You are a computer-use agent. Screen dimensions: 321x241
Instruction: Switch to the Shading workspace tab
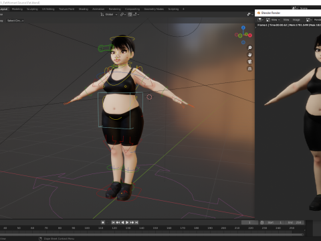point(84,9)
